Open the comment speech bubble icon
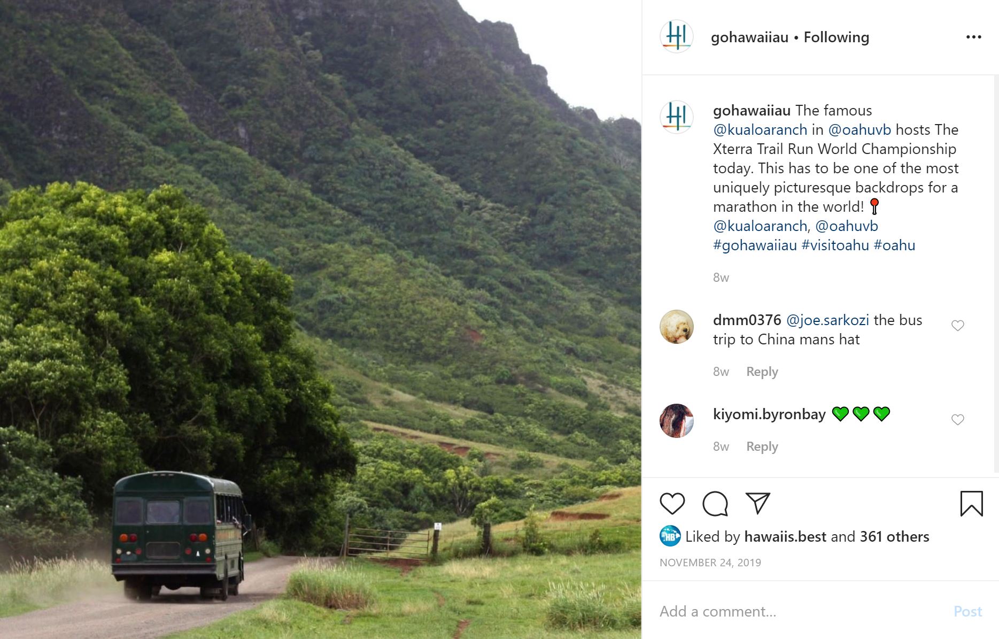999x639 pixels. click(715, 504)
